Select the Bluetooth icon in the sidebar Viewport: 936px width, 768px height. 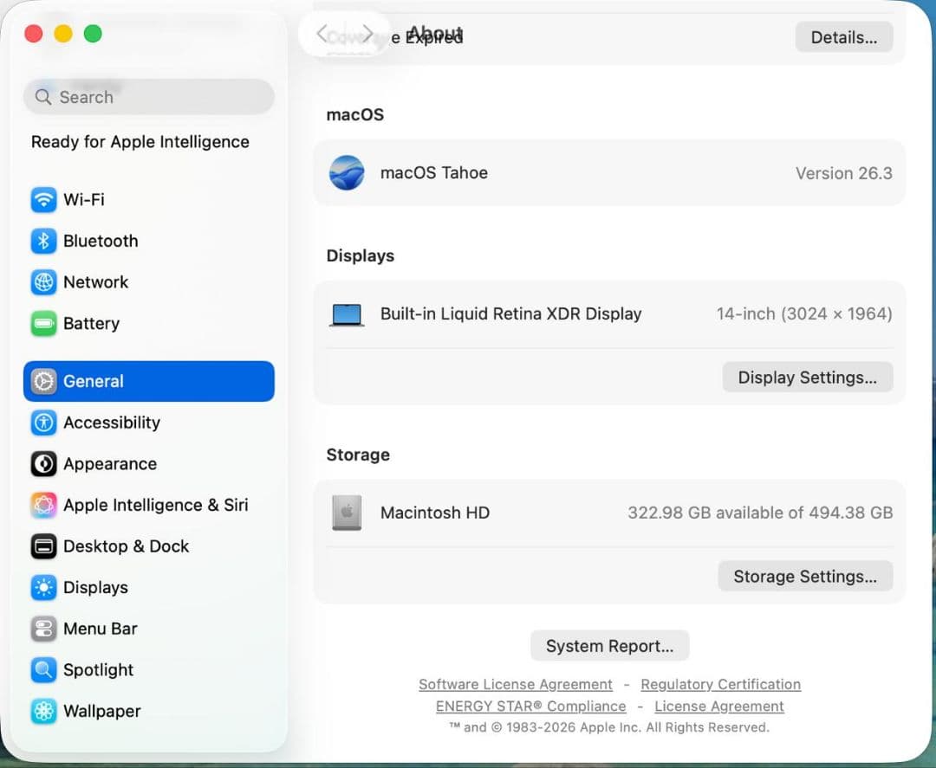[43, 241]
